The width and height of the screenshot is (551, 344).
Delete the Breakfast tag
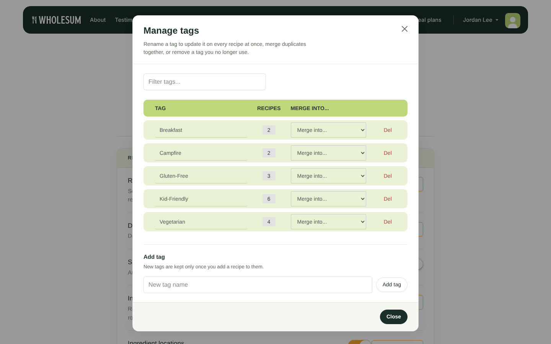pos(388,130)
